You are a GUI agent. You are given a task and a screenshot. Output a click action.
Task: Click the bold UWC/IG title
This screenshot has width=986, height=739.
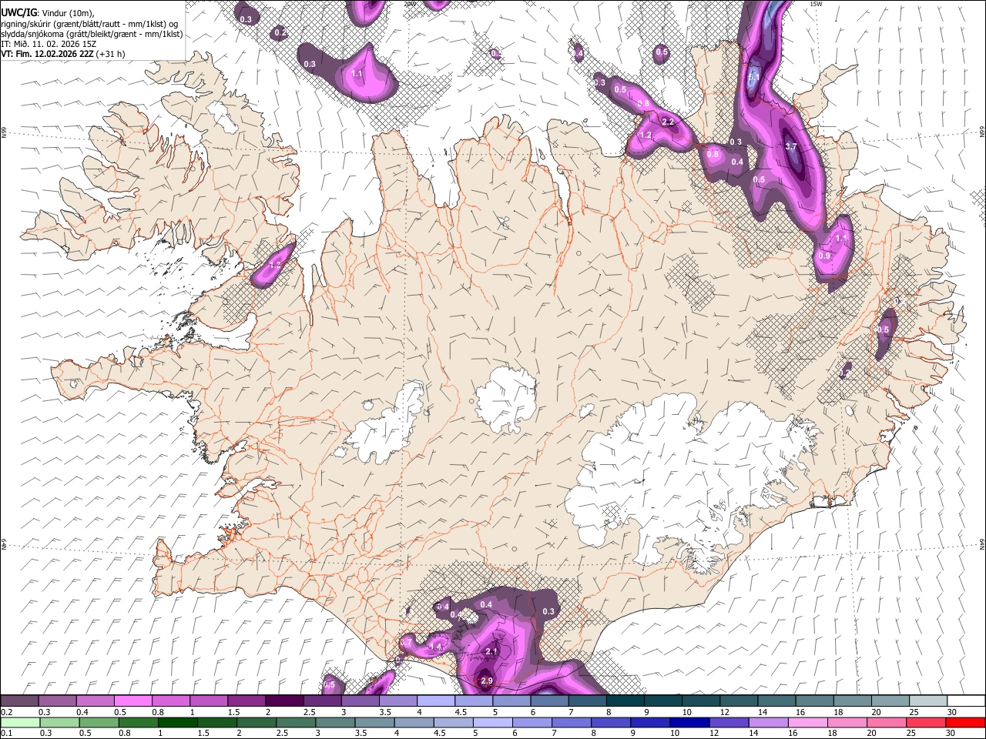pos(18,12)
